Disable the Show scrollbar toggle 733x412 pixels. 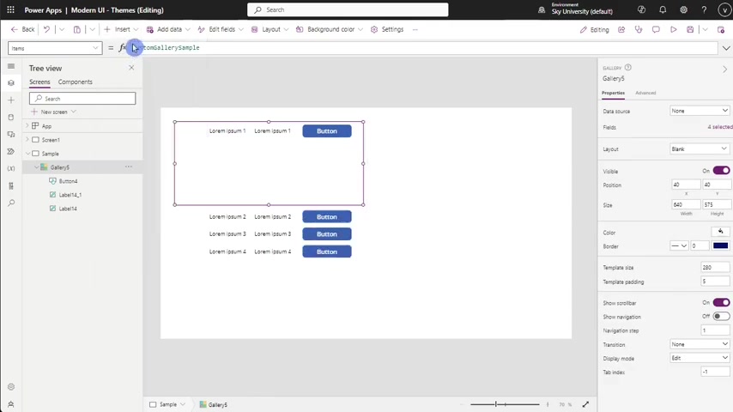pyautogui.click(x=721, y=303)
